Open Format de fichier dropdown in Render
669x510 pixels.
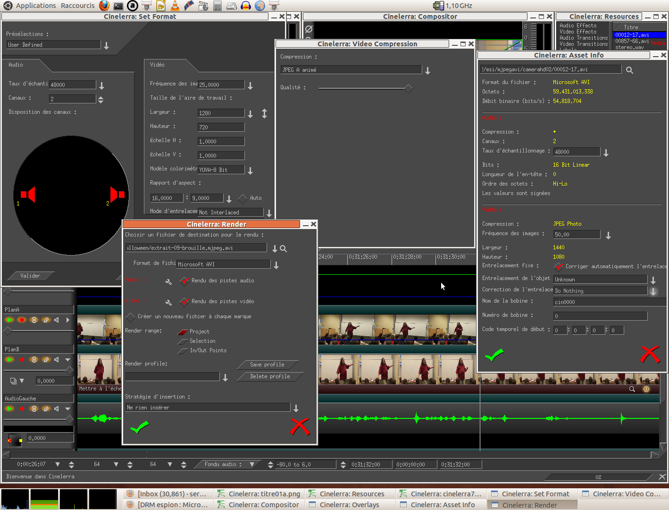[x=276, y=265]
